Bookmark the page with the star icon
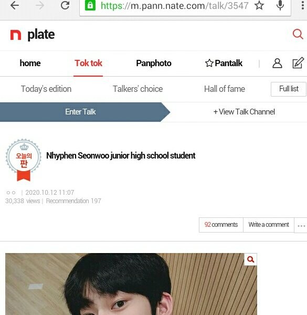 (259, 5)
